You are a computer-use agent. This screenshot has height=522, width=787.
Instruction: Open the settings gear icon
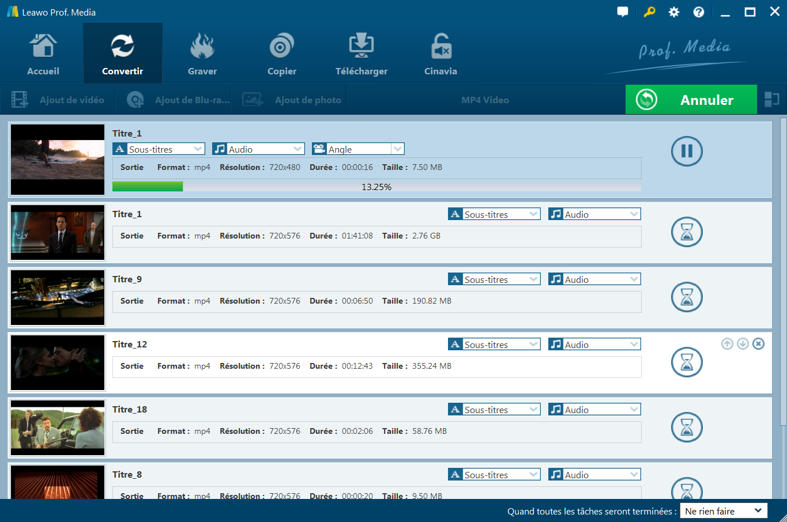pos(674,12)
